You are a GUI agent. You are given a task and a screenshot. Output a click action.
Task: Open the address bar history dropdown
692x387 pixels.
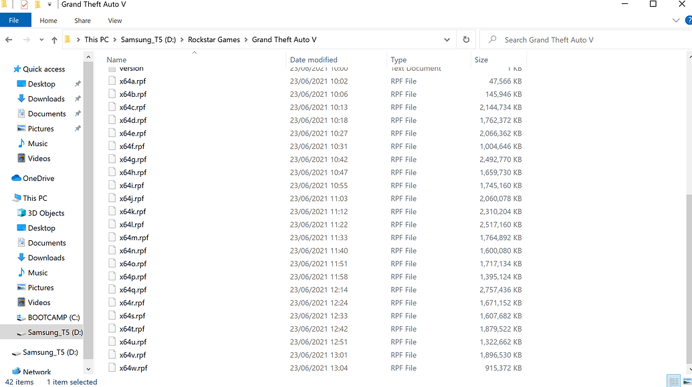[447, 39]
